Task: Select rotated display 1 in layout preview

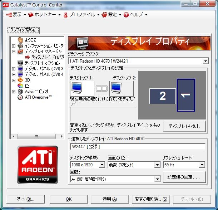Action: click(186, 95)
